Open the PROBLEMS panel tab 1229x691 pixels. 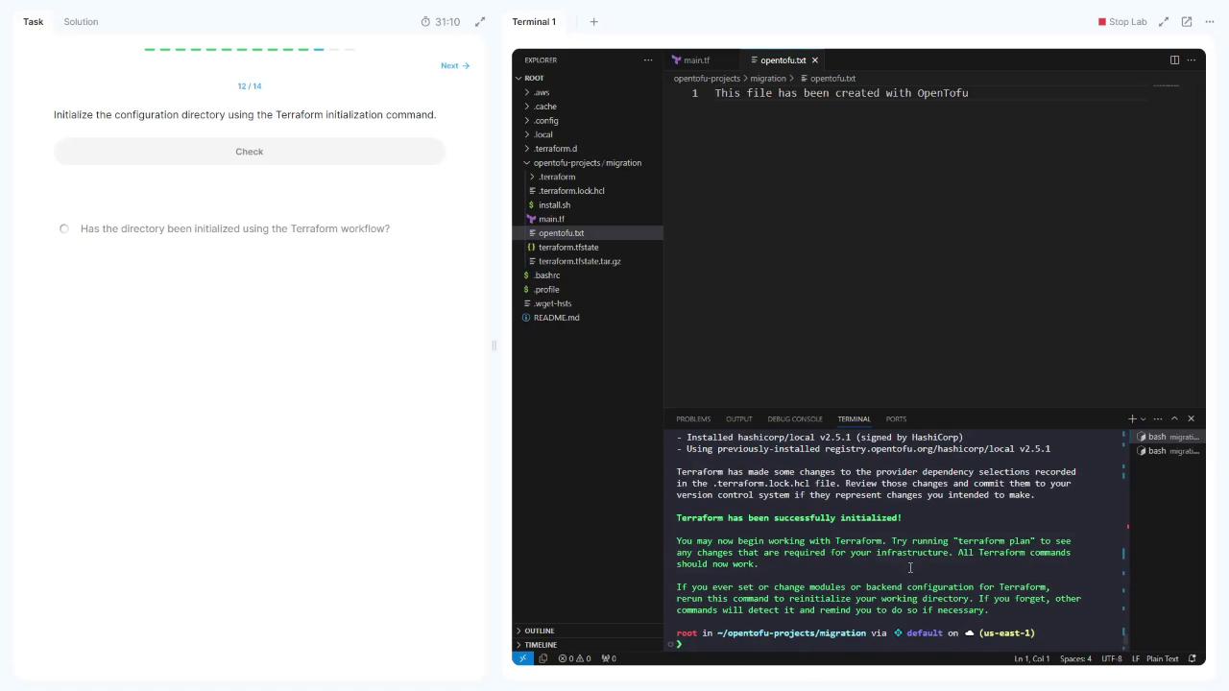point(692,418)
